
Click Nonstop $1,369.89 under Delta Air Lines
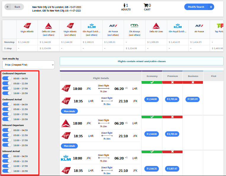coord(153,42)
